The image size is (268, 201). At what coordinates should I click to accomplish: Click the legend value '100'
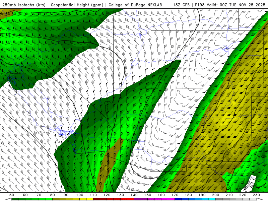[79, 195]
